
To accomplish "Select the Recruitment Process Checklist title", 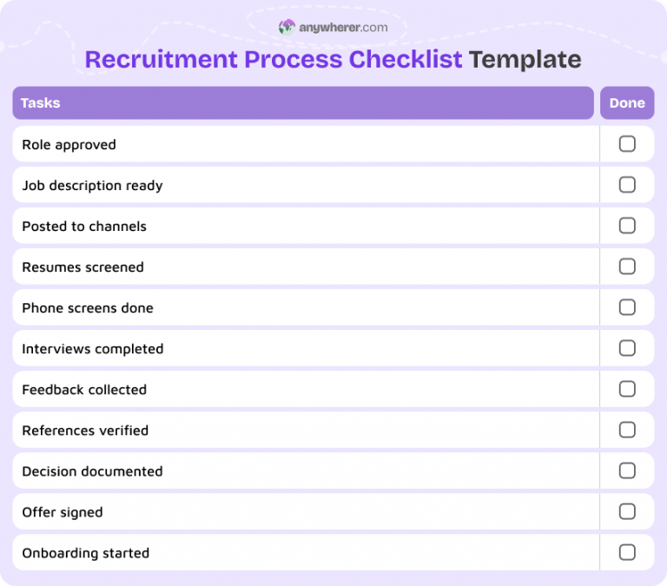I will click(x=274, y=59).
